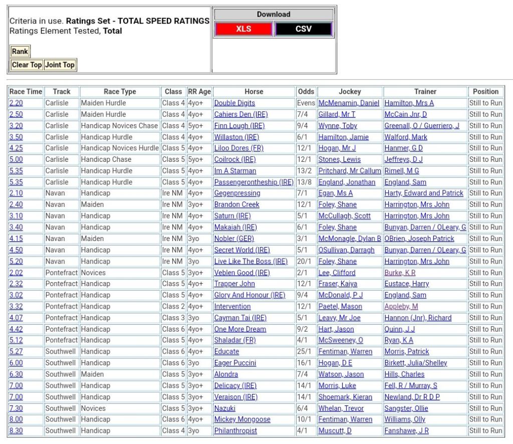Viewport: 513px width, 444px height.
Task: Select horse Mickey Mongoose
Action: pyautogui.click(x=242, y=419)
